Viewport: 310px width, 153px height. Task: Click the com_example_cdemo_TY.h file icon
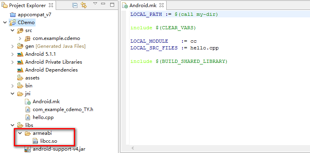point(28,110)
